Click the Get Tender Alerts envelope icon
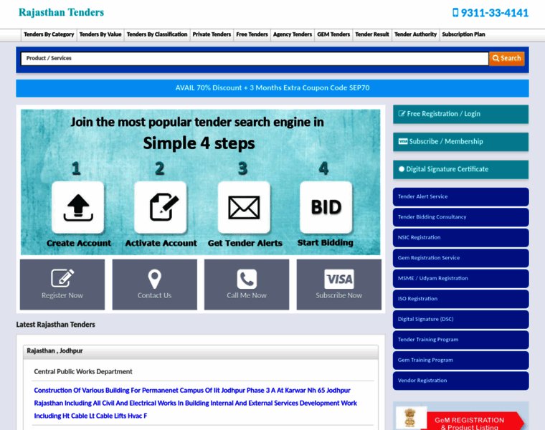This screenshot has width=545, height=430. (244, 207)
